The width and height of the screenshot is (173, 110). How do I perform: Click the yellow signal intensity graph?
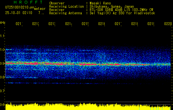(88, 106)
